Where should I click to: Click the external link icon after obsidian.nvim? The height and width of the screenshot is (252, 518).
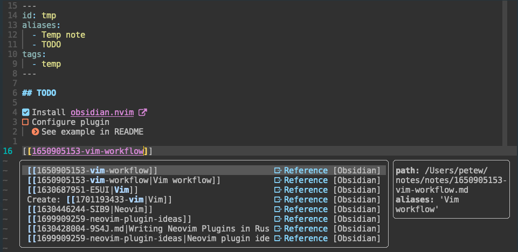pyautogui.click(x=143, y=113)
